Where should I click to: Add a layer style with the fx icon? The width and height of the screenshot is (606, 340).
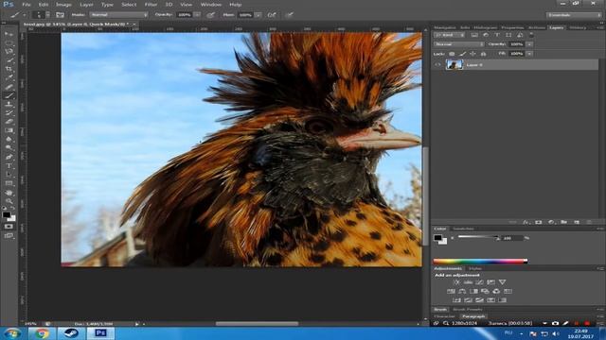click(526, 223)
